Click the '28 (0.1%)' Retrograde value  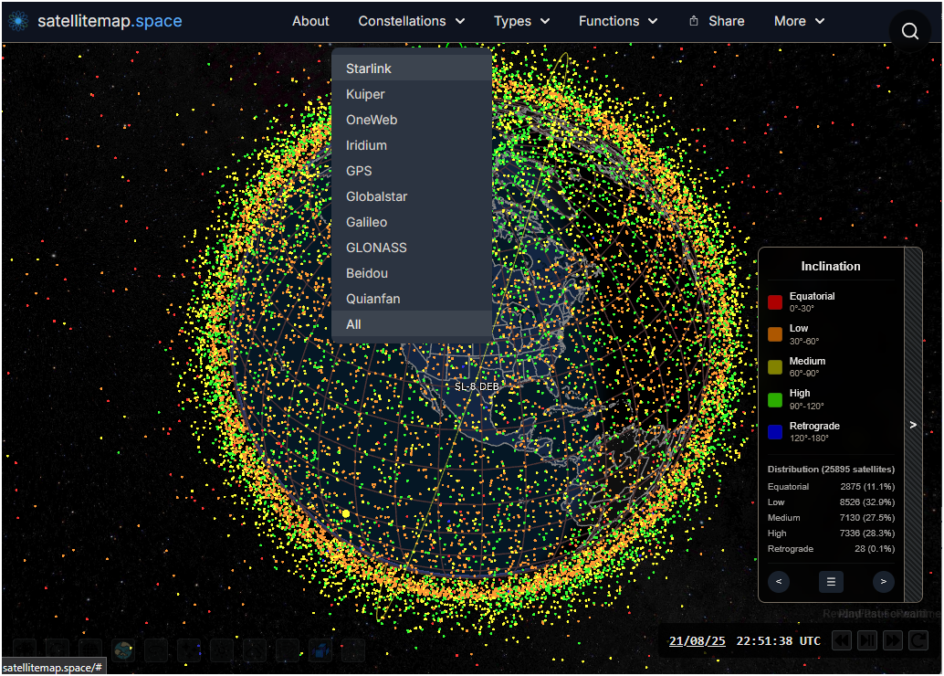875,549
